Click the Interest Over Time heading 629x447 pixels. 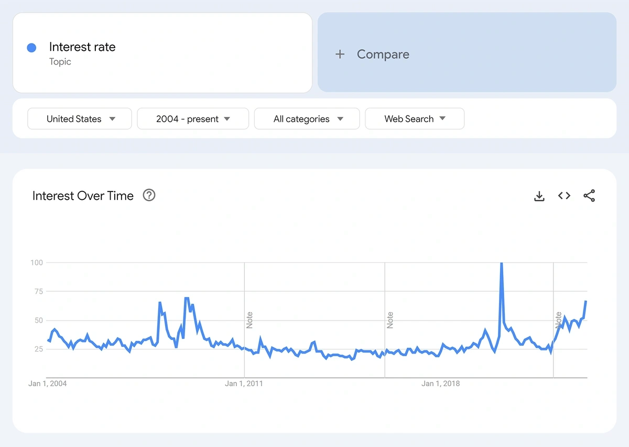(x=83, y=196)
